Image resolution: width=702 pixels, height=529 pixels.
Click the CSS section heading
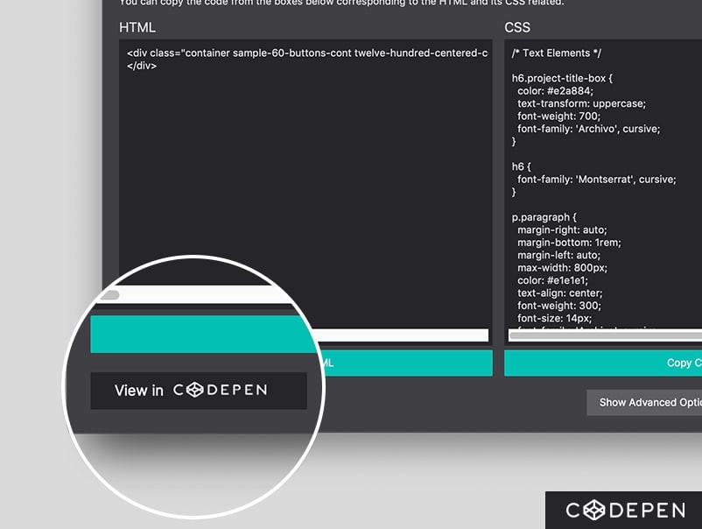click(516, 27)
